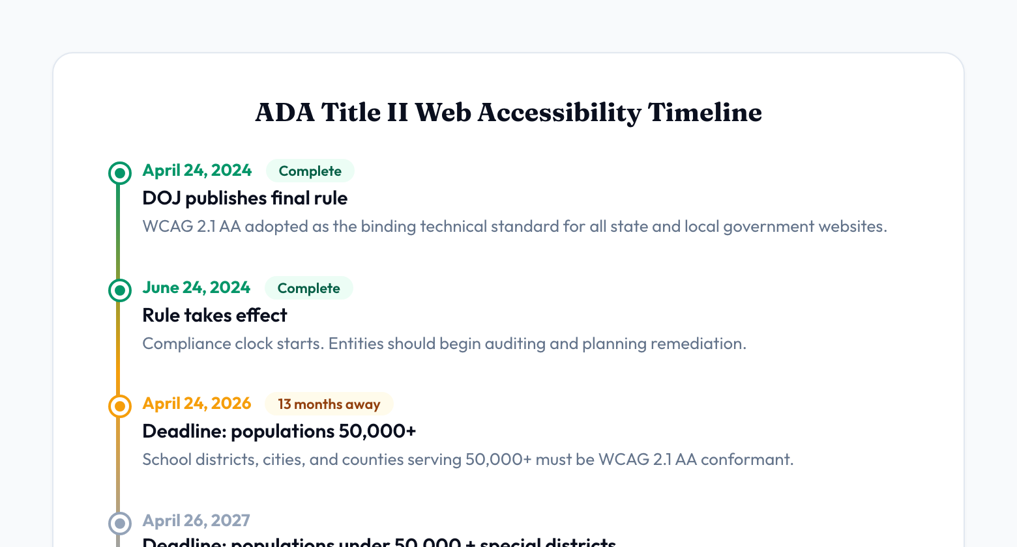Image resolution: width=1017 pixels, height=547 pixels.
Task: Click the gray April 26, 2027 date
Action: (196, 521)
